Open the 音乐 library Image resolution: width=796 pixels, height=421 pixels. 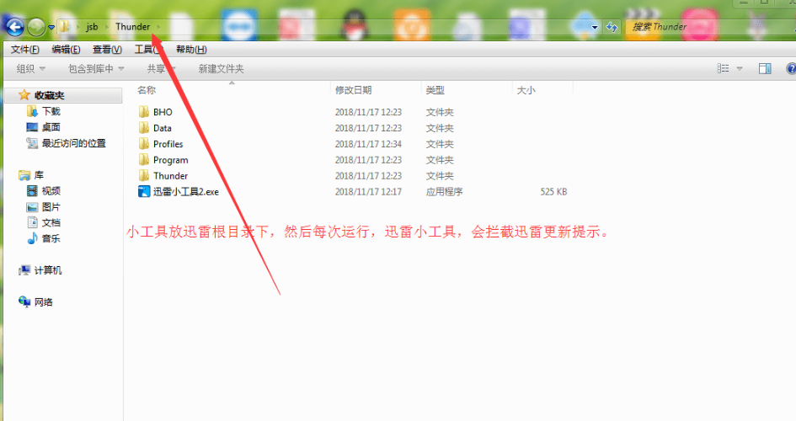pyautogui.click(x=51, y=238)
